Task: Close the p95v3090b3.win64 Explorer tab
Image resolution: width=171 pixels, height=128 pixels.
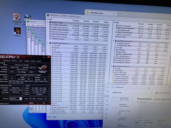Action: pyautogui.click(x=114, y=14)
